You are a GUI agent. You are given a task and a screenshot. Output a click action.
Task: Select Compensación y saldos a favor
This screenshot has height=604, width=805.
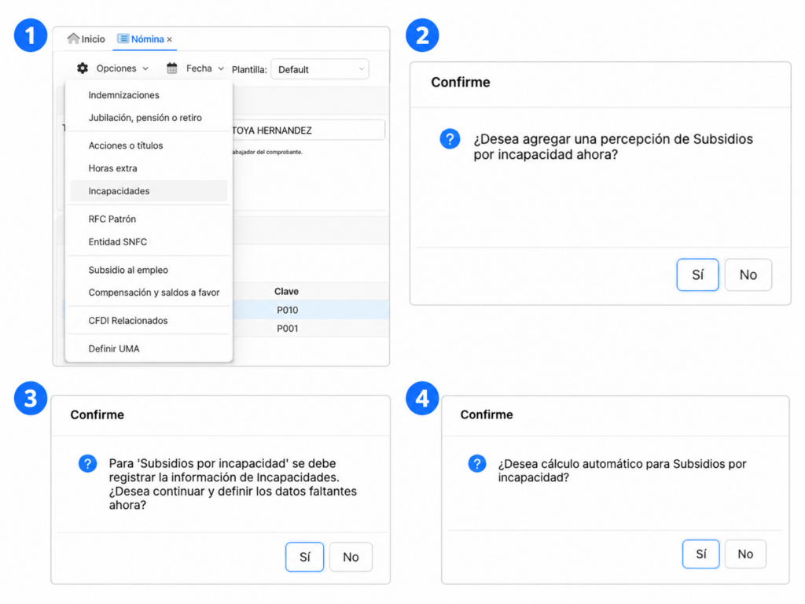pyautogui.click(x=154, y=293)
